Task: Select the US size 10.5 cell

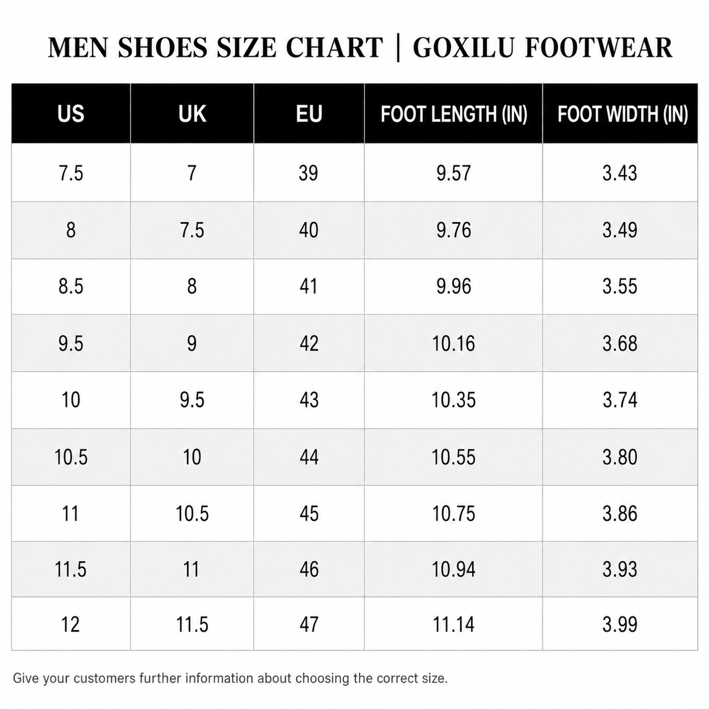Action: click(71, 457)
